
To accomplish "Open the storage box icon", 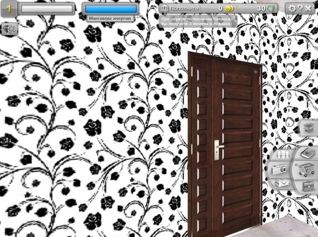I will (308, 128).
